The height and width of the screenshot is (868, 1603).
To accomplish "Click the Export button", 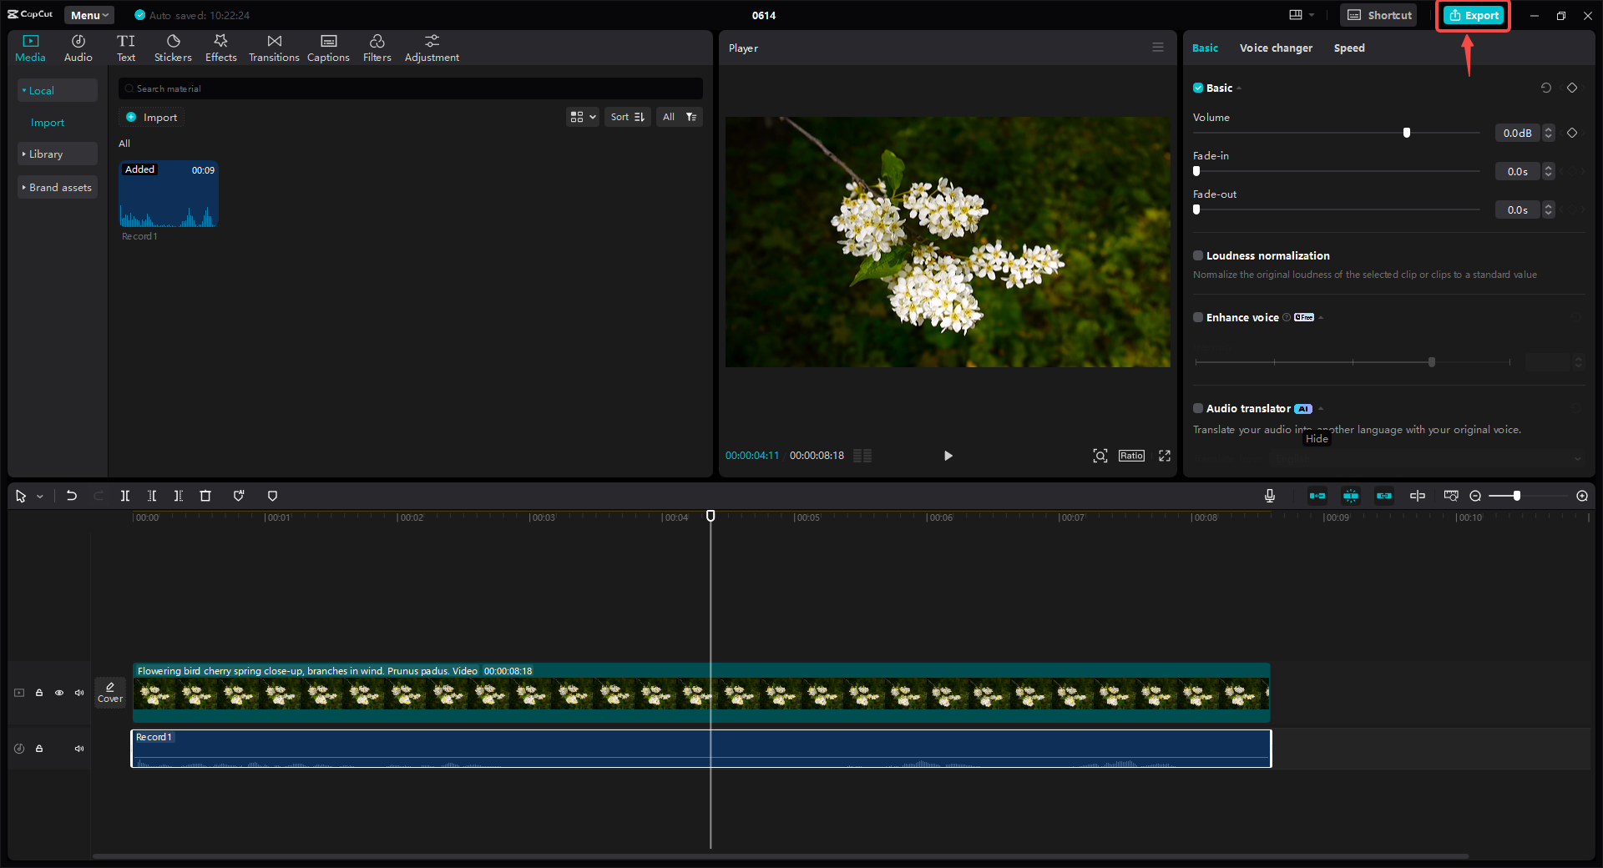I will tap(1474, 15).
